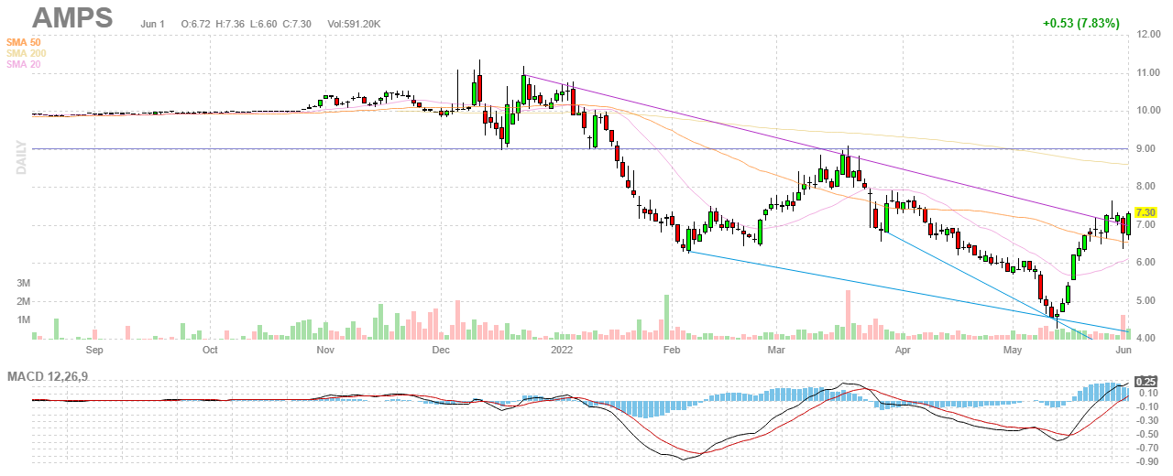Click the vertical DAILY timeframe label
Image resolution: width=1173 pixels, height=476 pixels.
click(x=19, y=157)
